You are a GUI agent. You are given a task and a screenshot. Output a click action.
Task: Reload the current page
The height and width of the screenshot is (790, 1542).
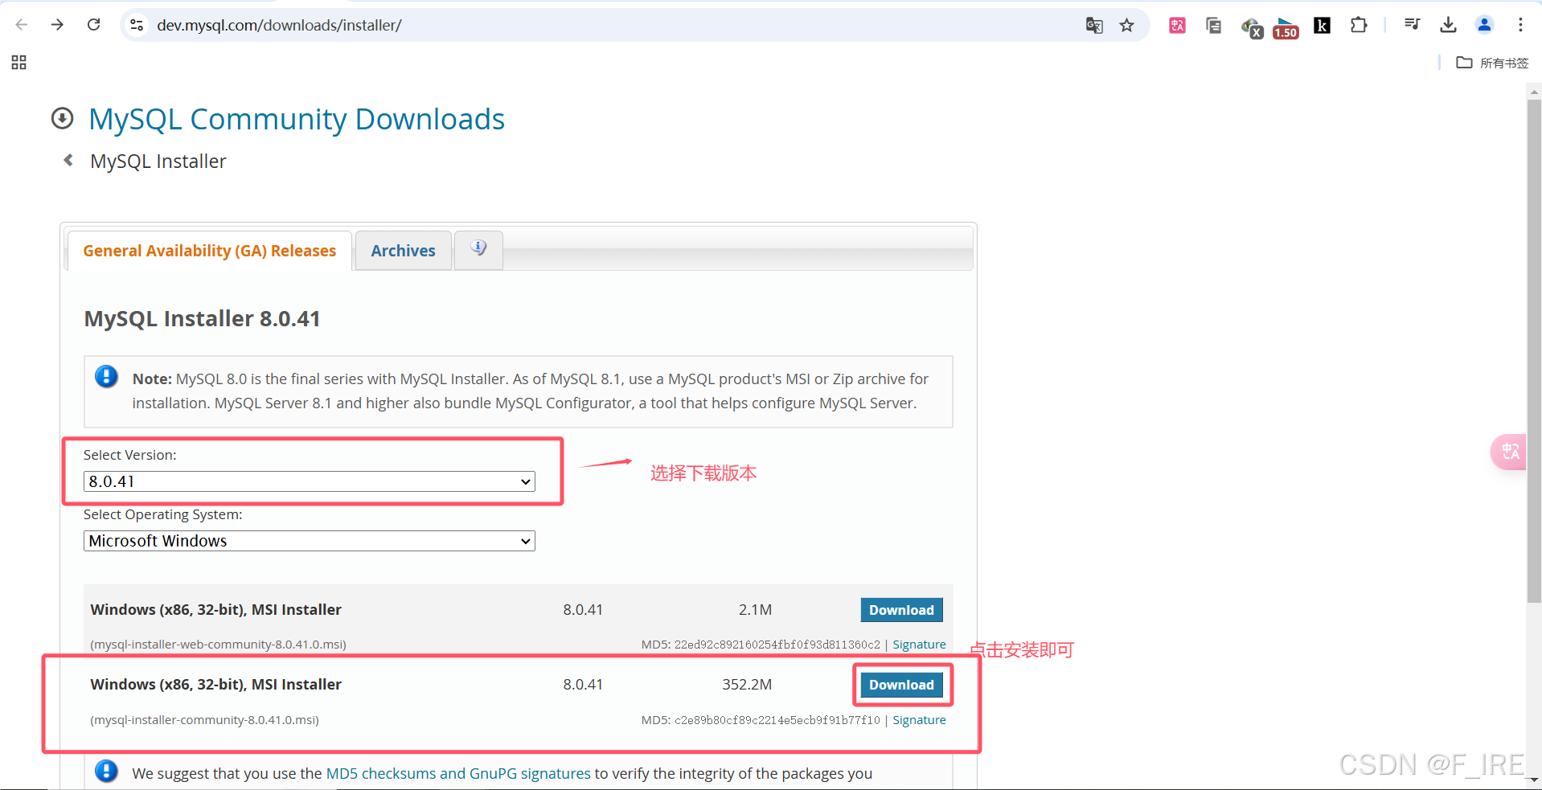point(94,25)
